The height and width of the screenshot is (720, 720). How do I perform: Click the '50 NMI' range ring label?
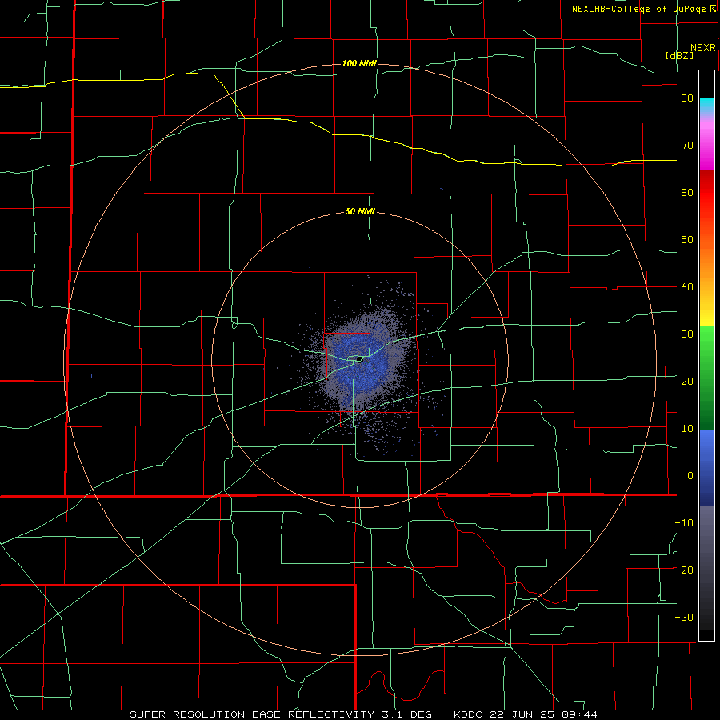click(x=360, y=212)
